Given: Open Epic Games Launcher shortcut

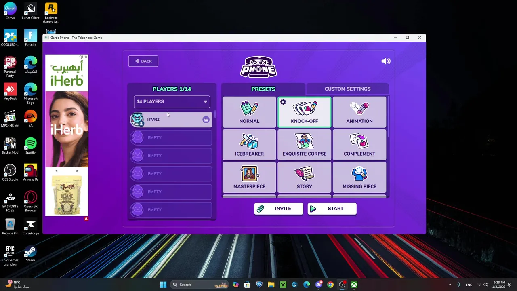Looking at the screenshot, I should click(x=10, y=255).
